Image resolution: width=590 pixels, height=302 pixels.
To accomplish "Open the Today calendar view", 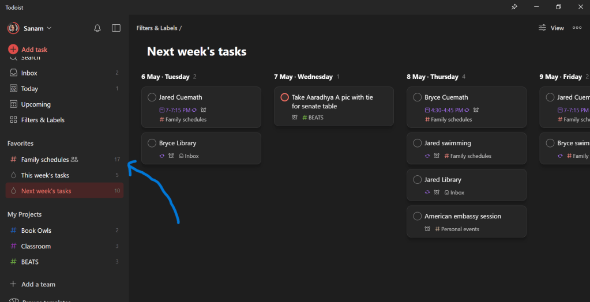I will [29, 89].
